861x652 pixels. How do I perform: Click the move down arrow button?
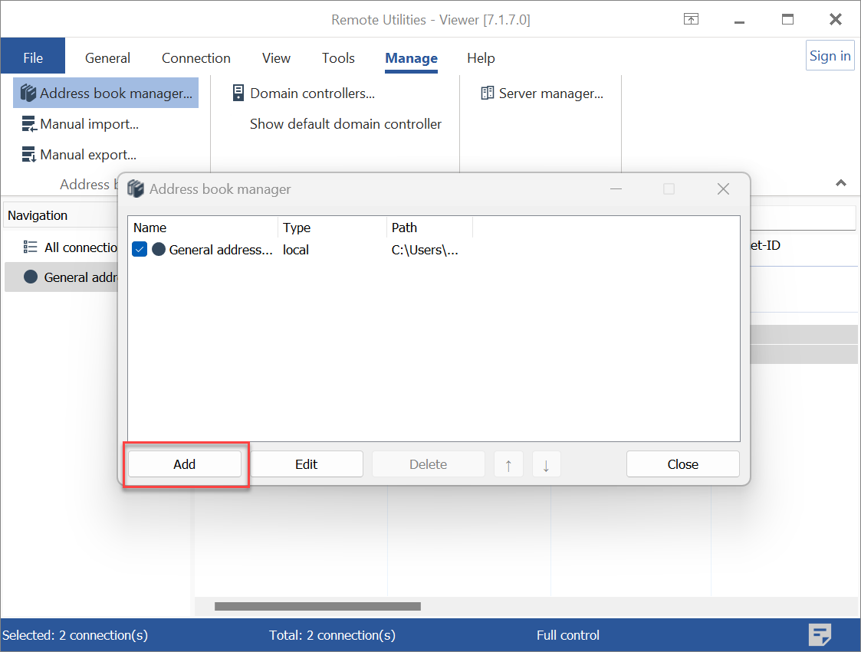pyautogui.click(x=546, y=464)
